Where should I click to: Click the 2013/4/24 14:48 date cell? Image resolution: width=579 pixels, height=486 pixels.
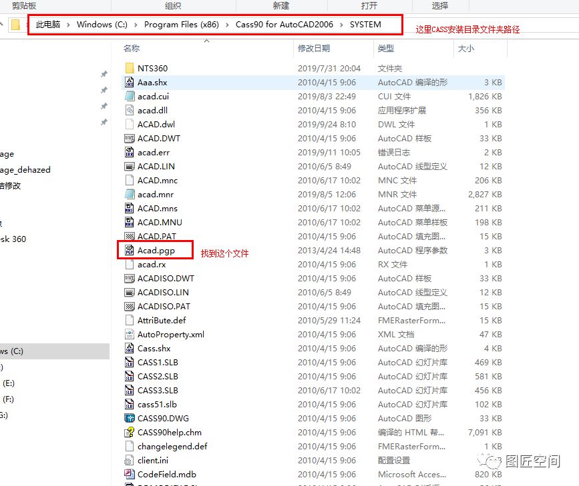coord(329,251)
